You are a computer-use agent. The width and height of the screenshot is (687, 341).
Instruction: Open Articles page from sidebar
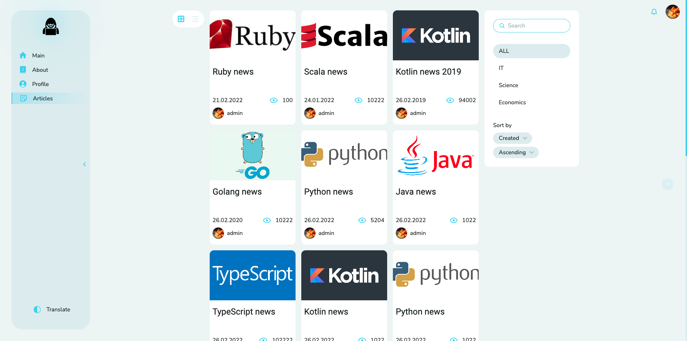[43, 98]
